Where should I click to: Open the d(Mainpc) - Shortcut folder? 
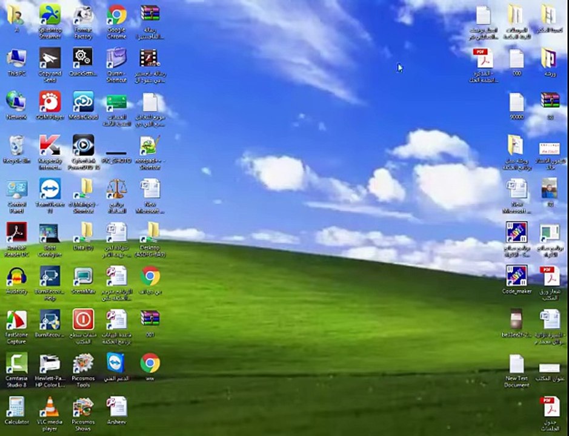click(83, 196)
